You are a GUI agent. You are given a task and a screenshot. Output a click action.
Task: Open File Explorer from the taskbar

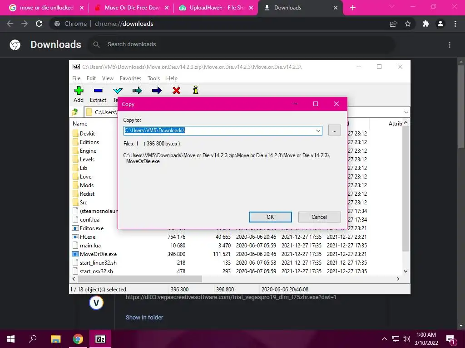coord(55,339)
